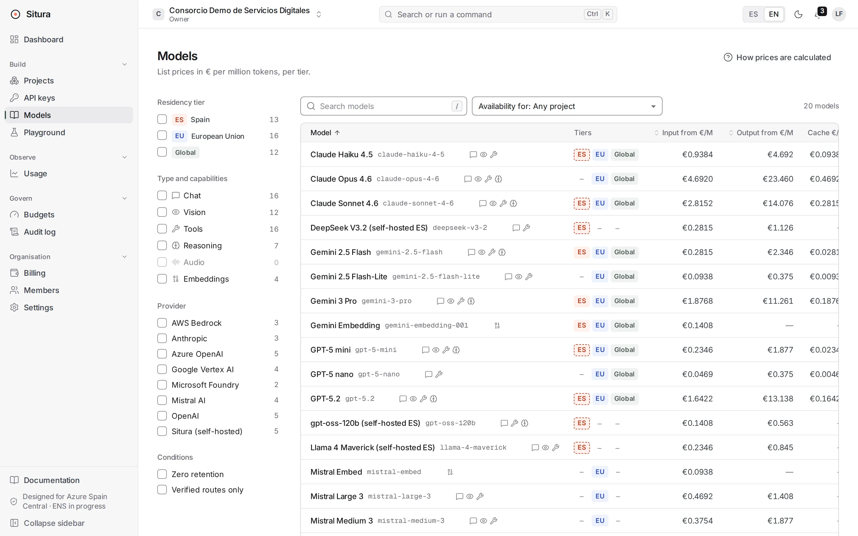Screen dimensions: 858x536
Task: Check the Microsoft Foundry provider checkbox
Action: pyautogui.click(x=162, y=385)
